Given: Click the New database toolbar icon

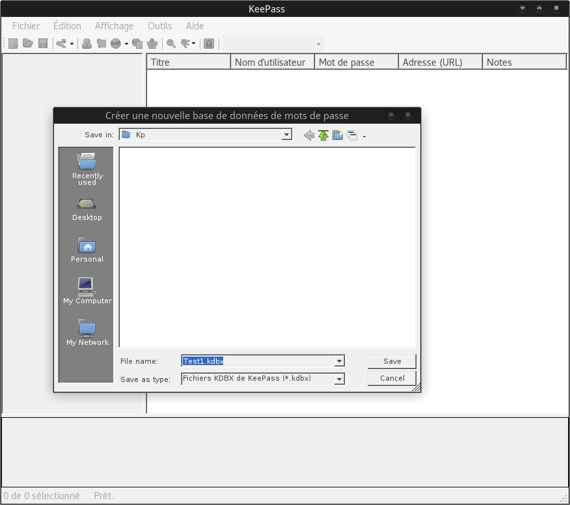Looking at the screenshot, I should [x=13, y=44].
